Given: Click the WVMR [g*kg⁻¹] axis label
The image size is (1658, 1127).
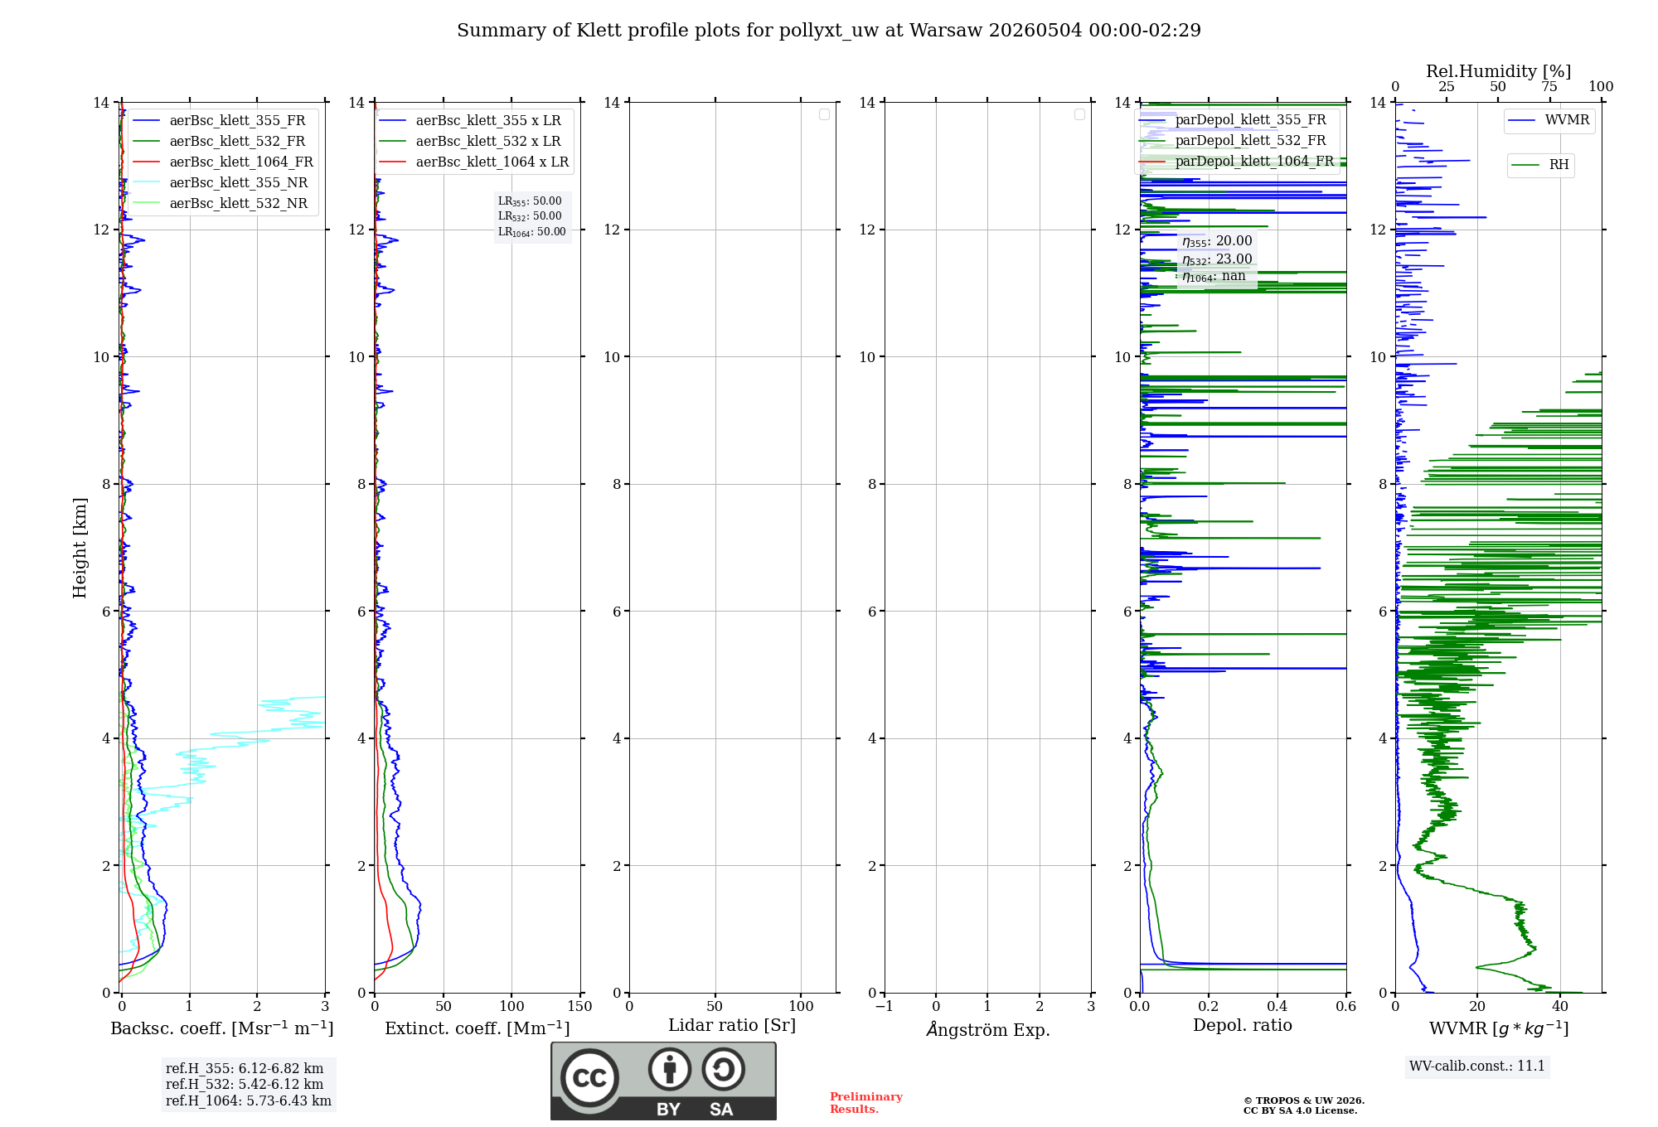Looking at the screenshot, I should pos(1499,1028).
